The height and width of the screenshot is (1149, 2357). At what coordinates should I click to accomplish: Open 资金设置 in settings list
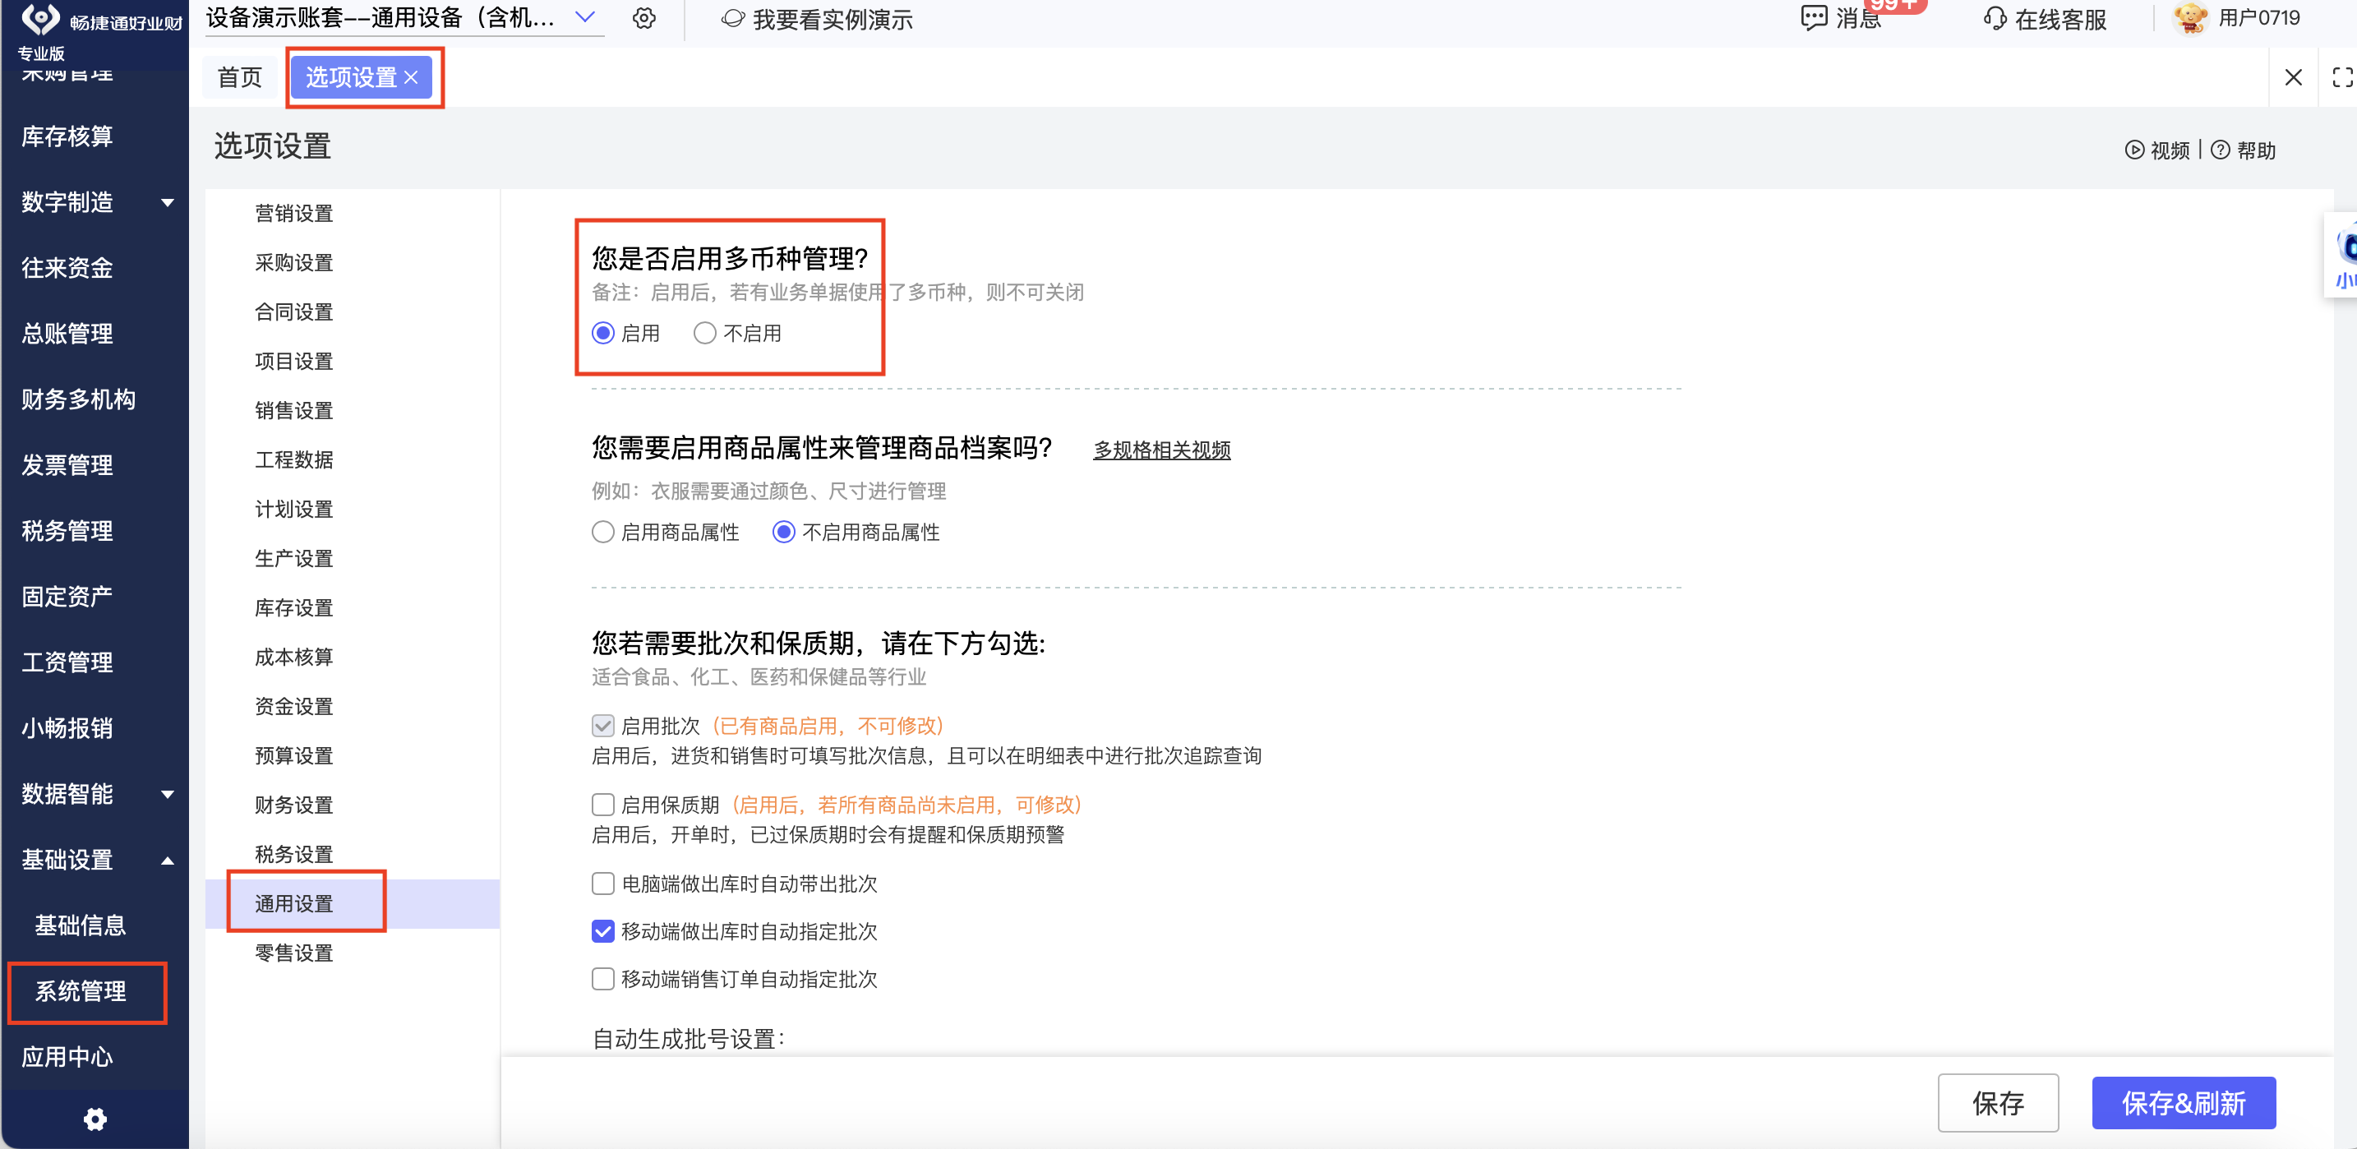[293, 707]
